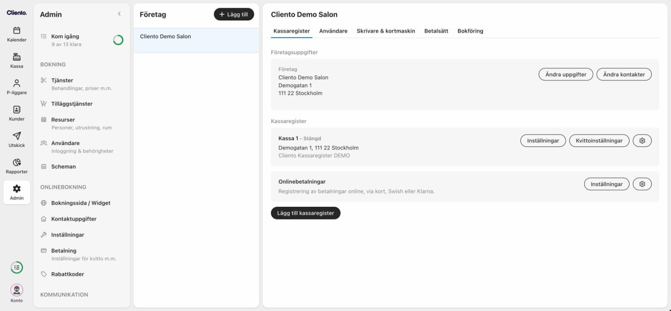
Task: Click Lägg till kassaregister button
Action: [x=306, y=213]
